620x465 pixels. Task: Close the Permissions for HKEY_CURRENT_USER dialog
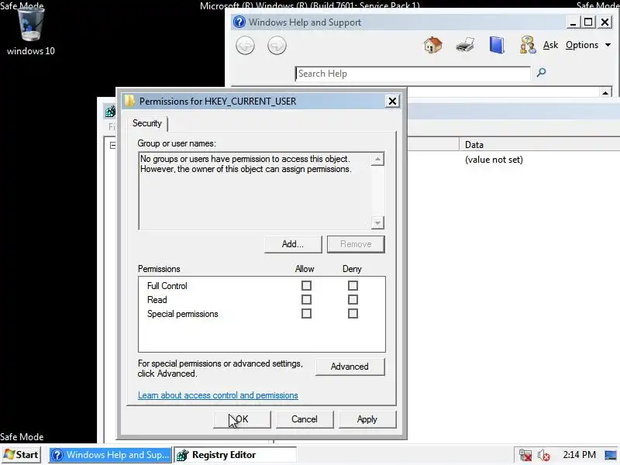click(x=392, y=102)
